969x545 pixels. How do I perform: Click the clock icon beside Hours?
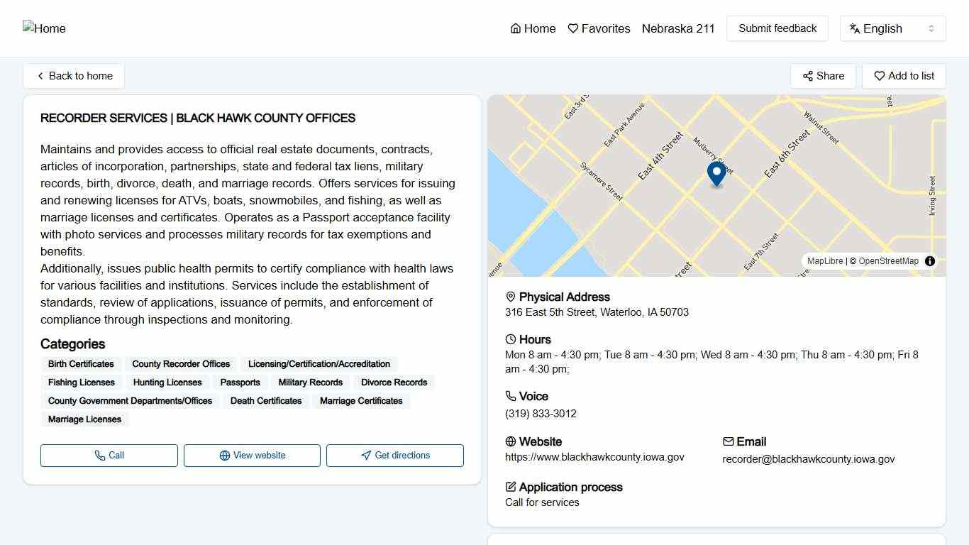point(510,339)
